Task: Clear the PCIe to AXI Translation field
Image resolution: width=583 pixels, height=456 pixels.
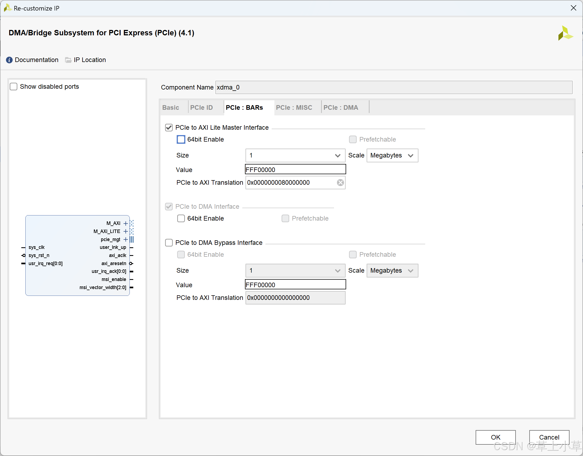Action: [x=340, y=183]
